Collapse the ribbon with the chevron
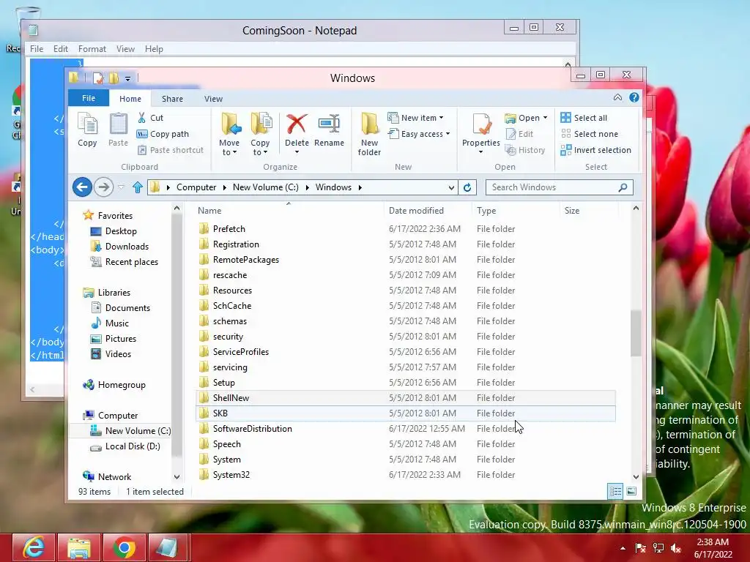This screenshot has height=562, width=750. (x=617, y=97)
